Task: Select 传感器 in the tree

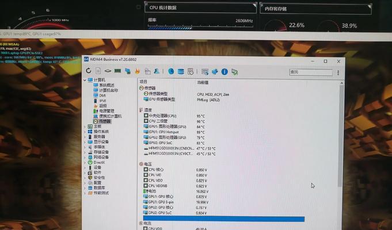Action: click(102, 121)
